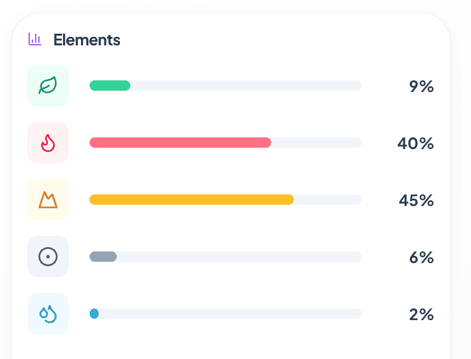This screenshot has width=471, height=359.
Task: Select the red flame element icon
Action: click(x=48, y=143)
